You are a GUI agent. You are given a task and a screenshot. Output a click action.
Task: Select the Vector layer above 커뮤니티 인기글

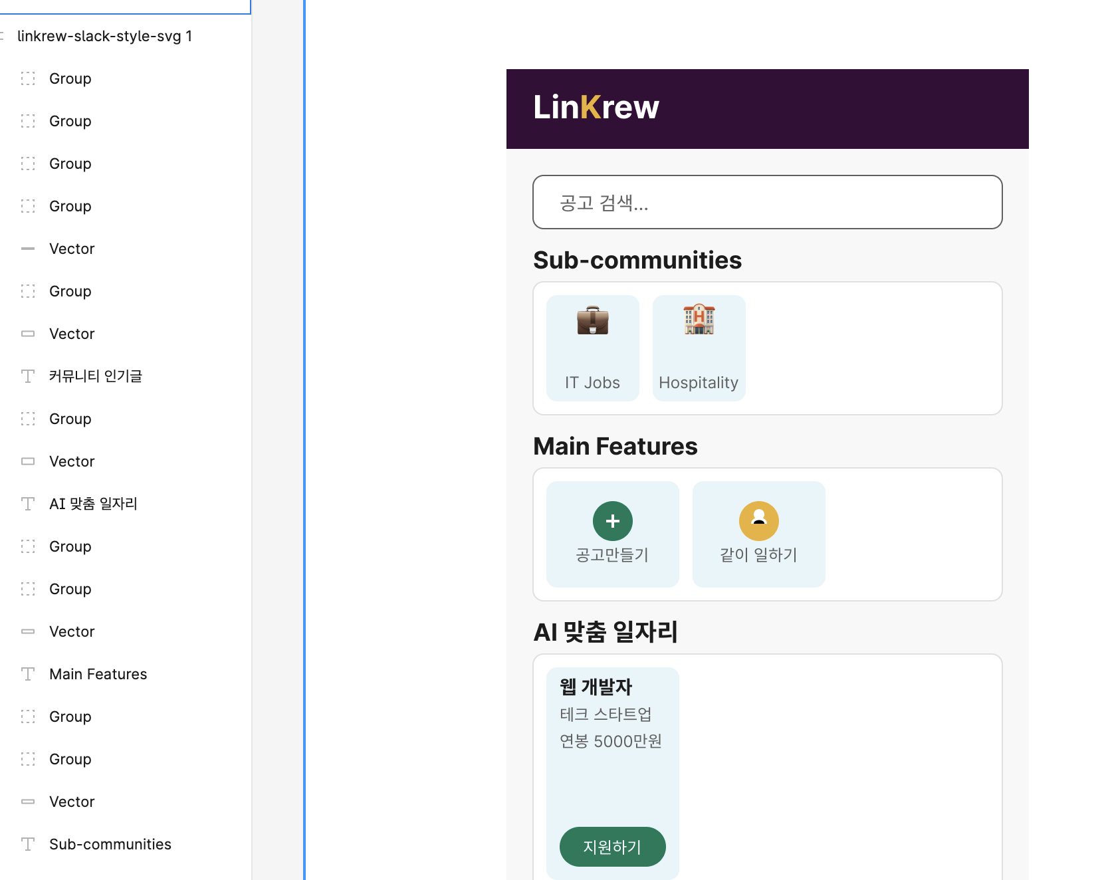point(72,334)
